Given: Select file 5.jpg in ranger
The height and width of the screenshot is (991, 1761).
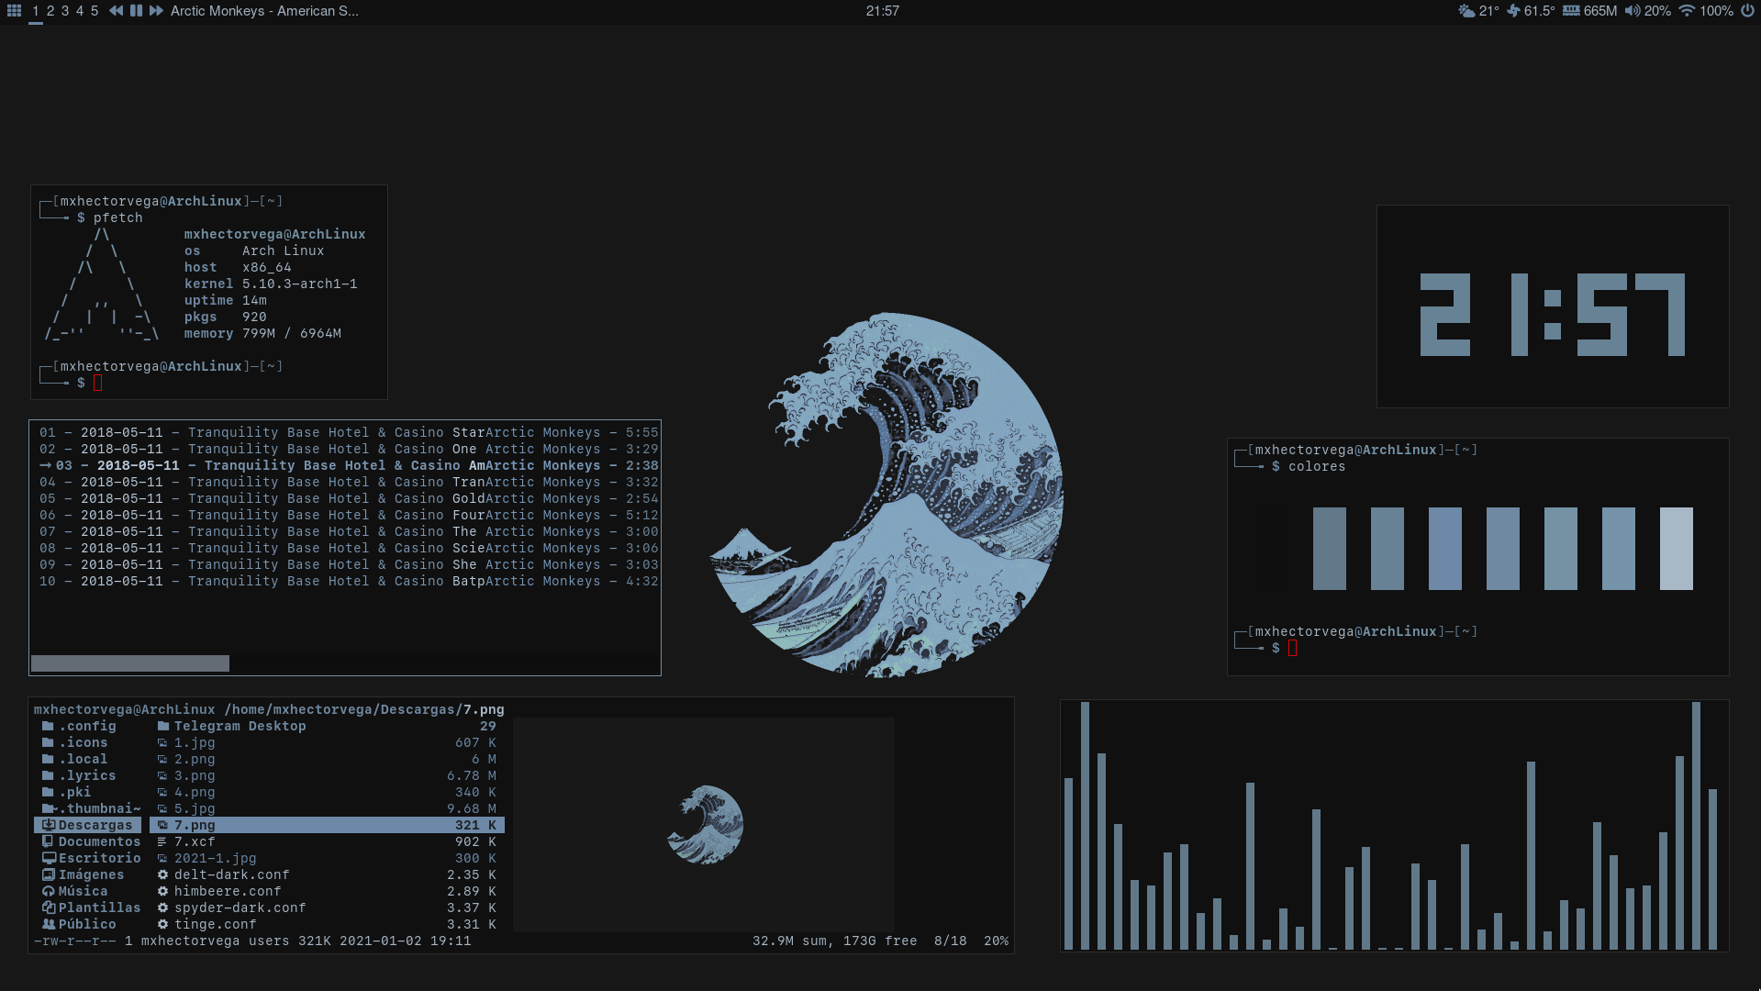Looking at the screenshot, I should pos(327,808).
